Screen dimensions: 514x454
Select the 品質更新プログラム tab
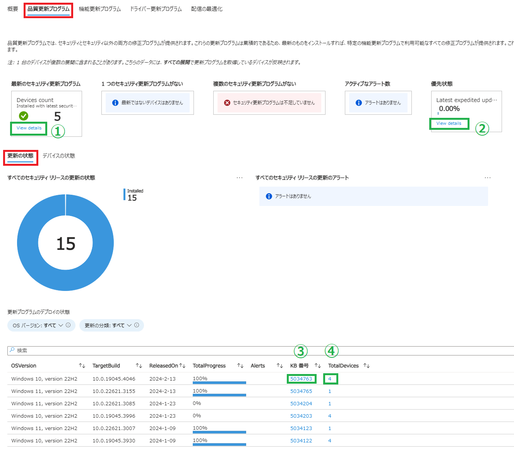point(48,9)
